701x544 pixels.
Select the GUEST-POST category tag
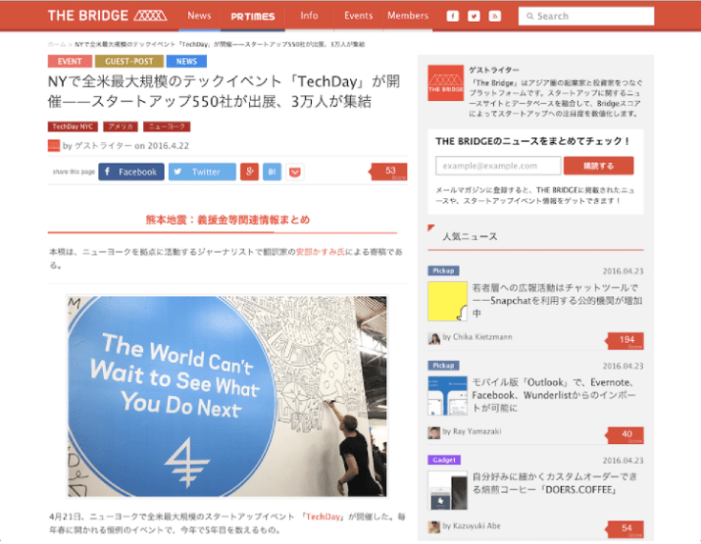click(x=129, y=61)
